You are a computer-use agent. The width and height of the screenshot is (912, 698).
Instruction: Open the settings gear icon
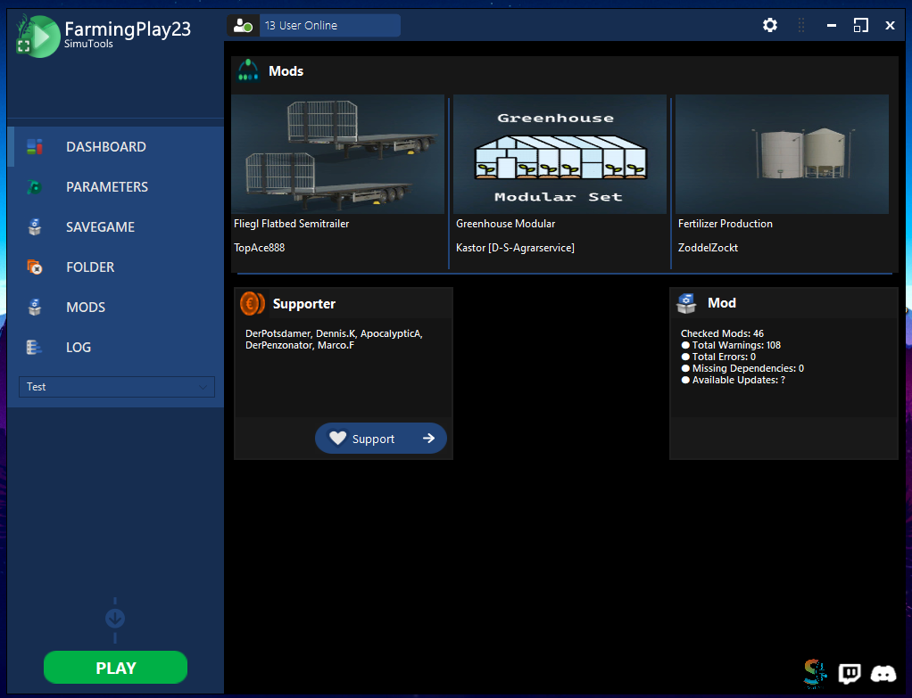[x=769, y=26]
